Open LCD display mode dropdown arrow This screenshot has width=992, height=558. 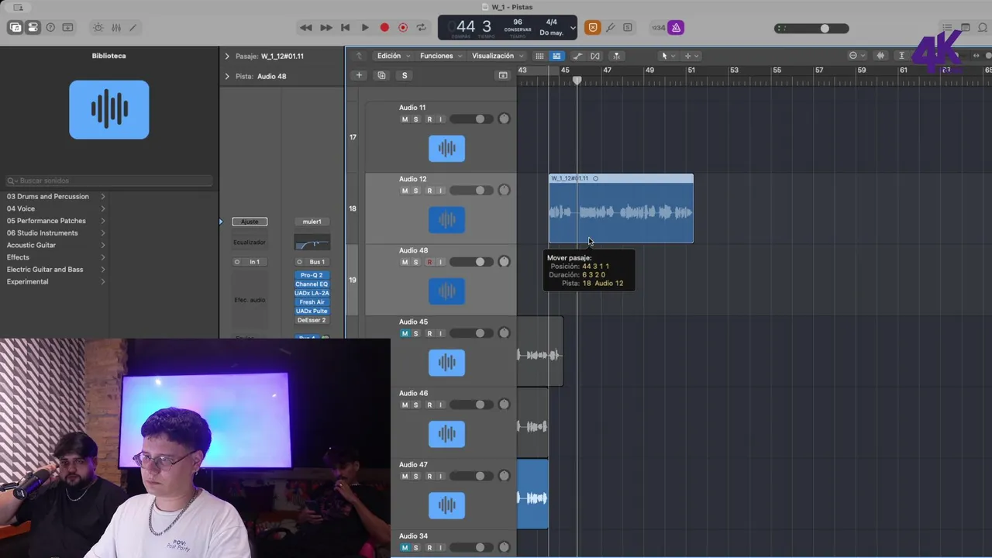(573, 28)
